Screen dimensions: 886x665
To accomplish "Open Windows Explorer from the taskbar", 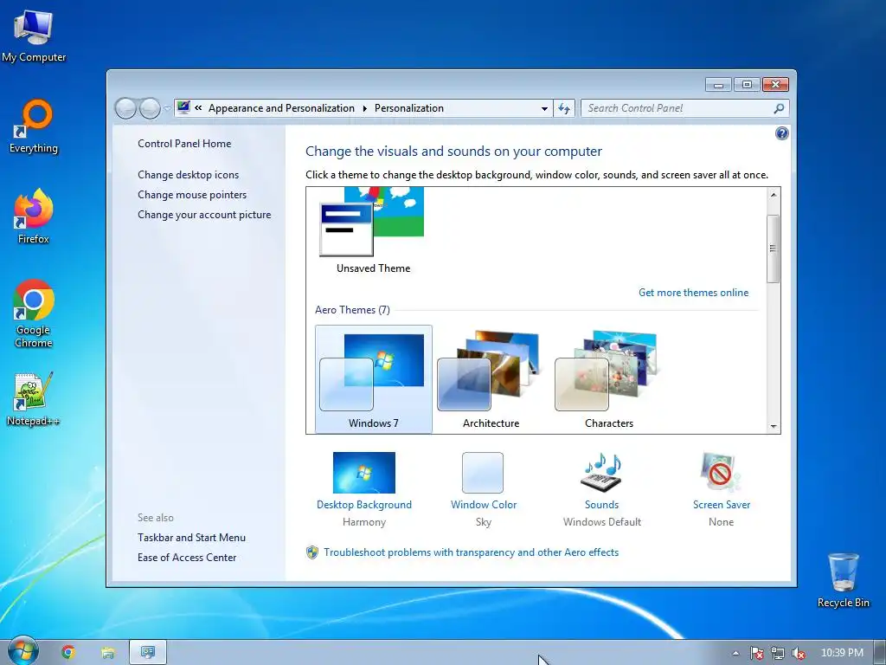I will click(x=108, y=653).
